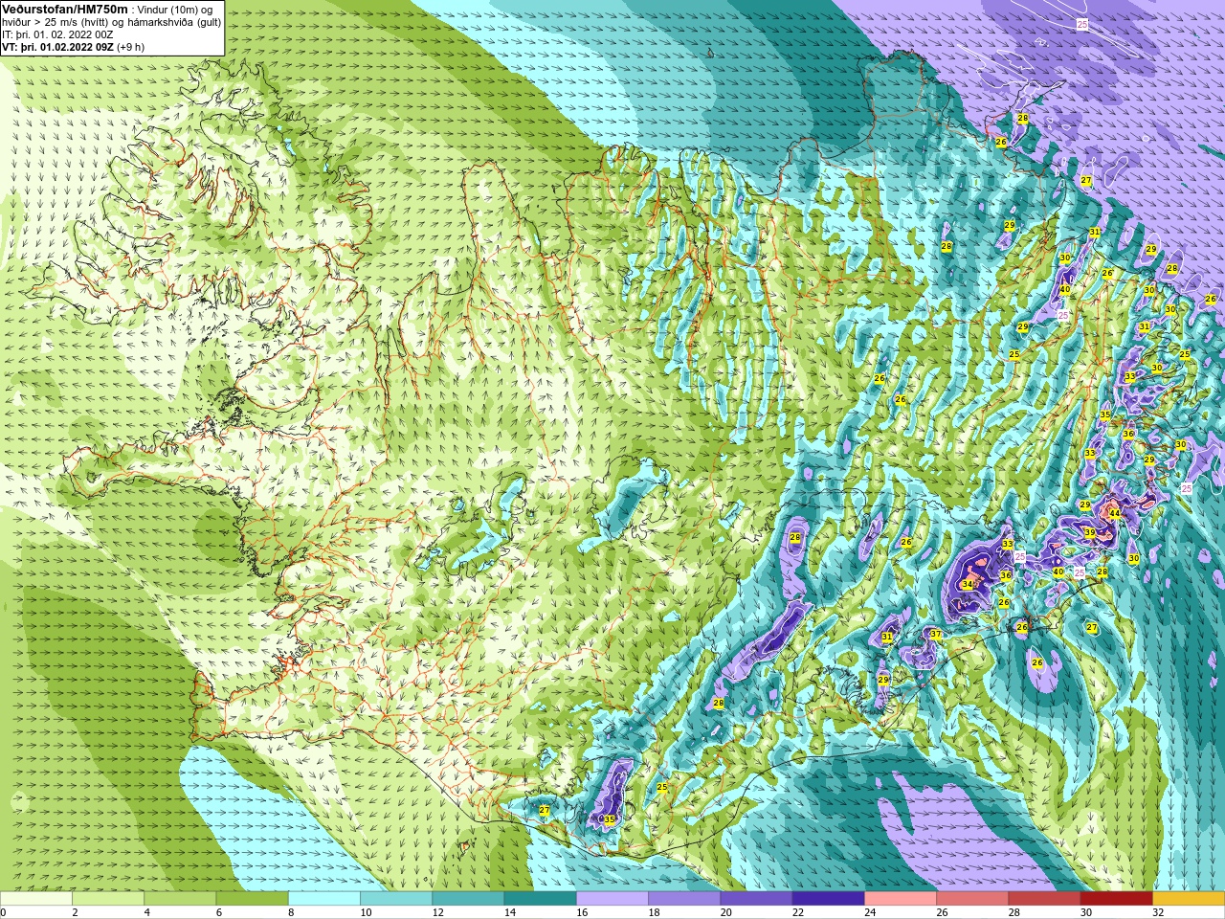Pick the 18–20 m/s medium purple legend swatch
Image resolution: width=1225 pixels, height=919 pixels.
(x=684, y=899)
